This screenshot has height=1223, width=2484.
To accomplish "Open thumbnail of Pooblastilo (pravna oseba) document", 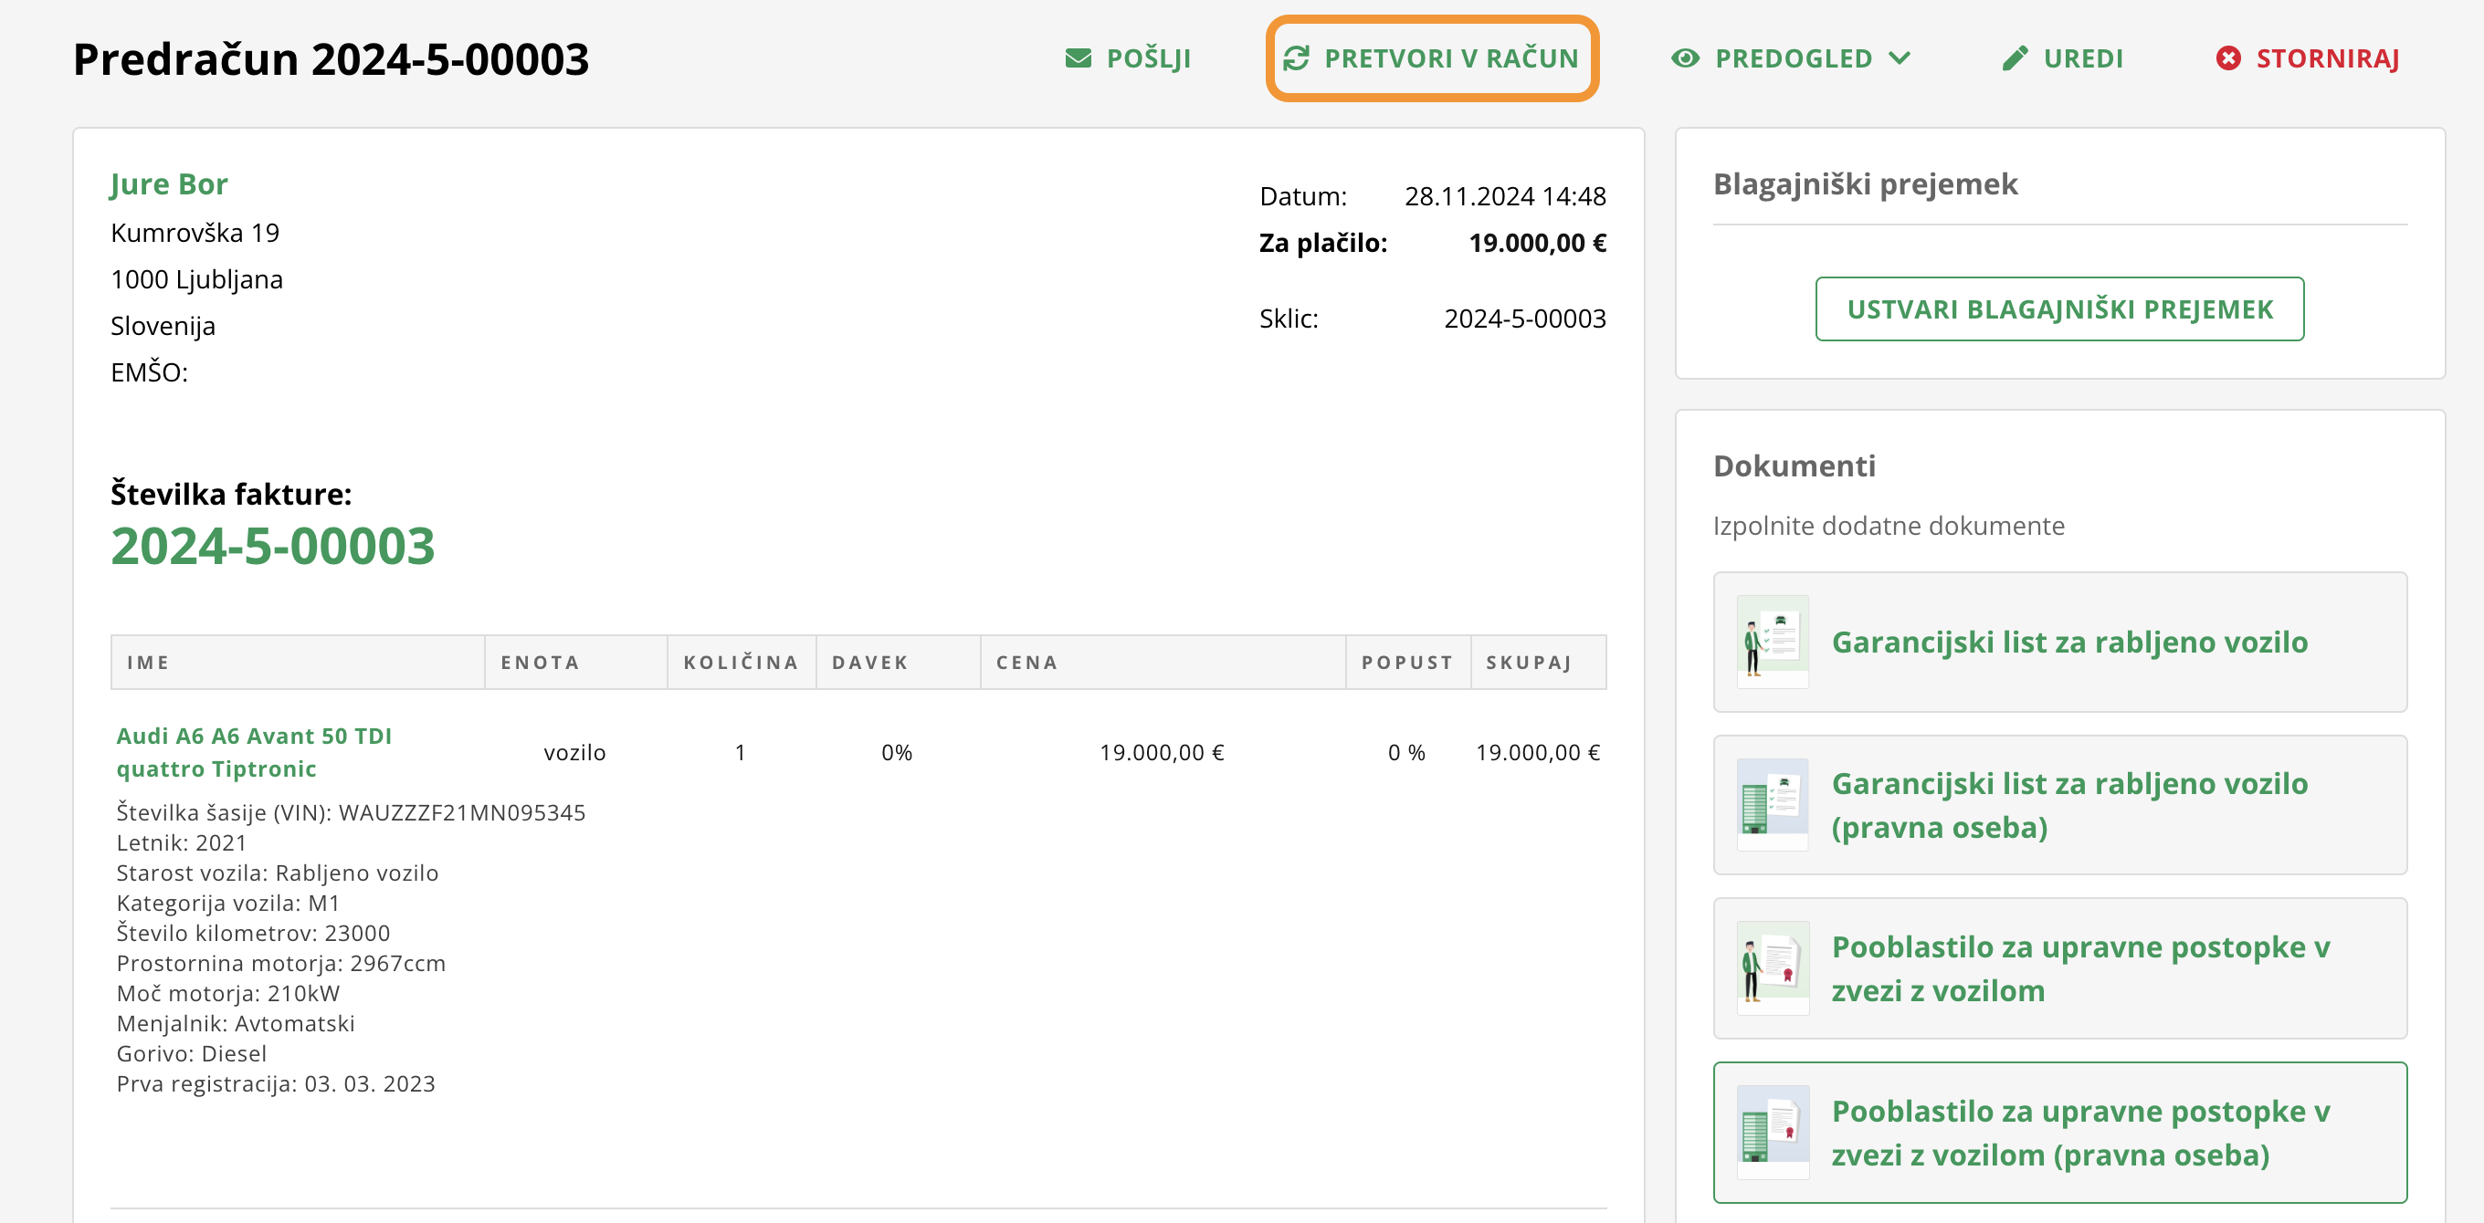I will pyautogui.click(x=1773, y=1133).
